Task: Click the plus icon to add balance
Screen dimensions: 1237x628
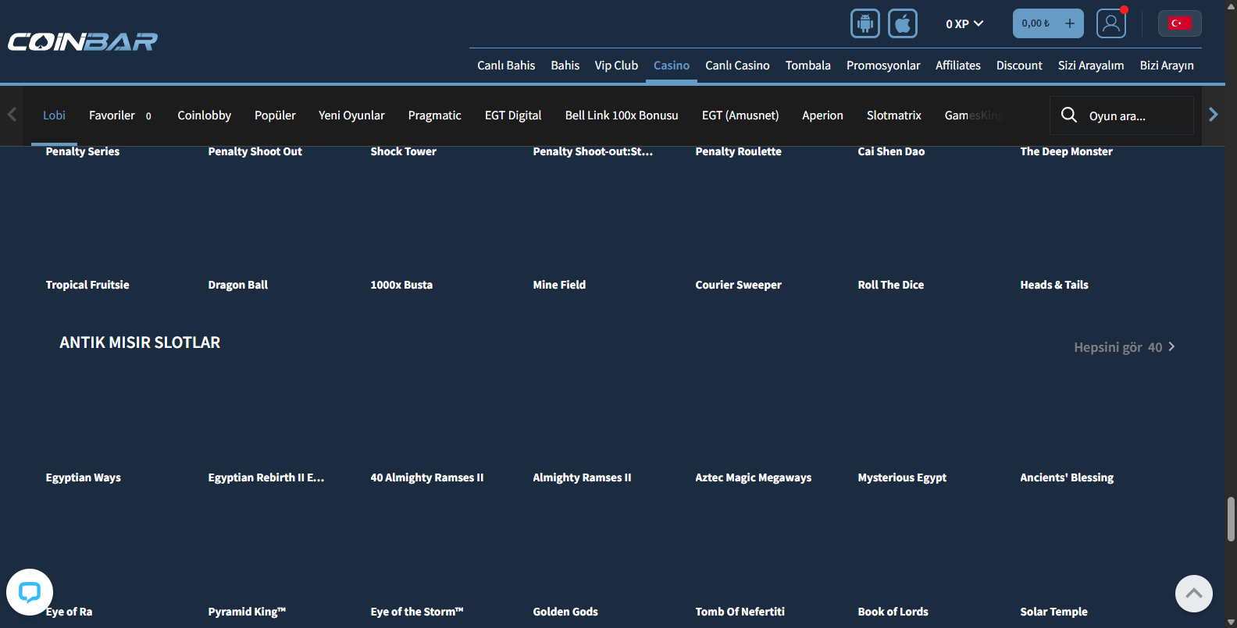Action: 1069,23
